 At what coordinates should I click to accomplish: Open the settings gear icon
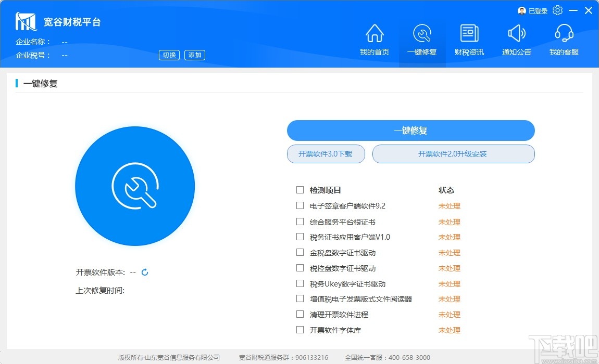pyautogui.click(x=557, y=10)
